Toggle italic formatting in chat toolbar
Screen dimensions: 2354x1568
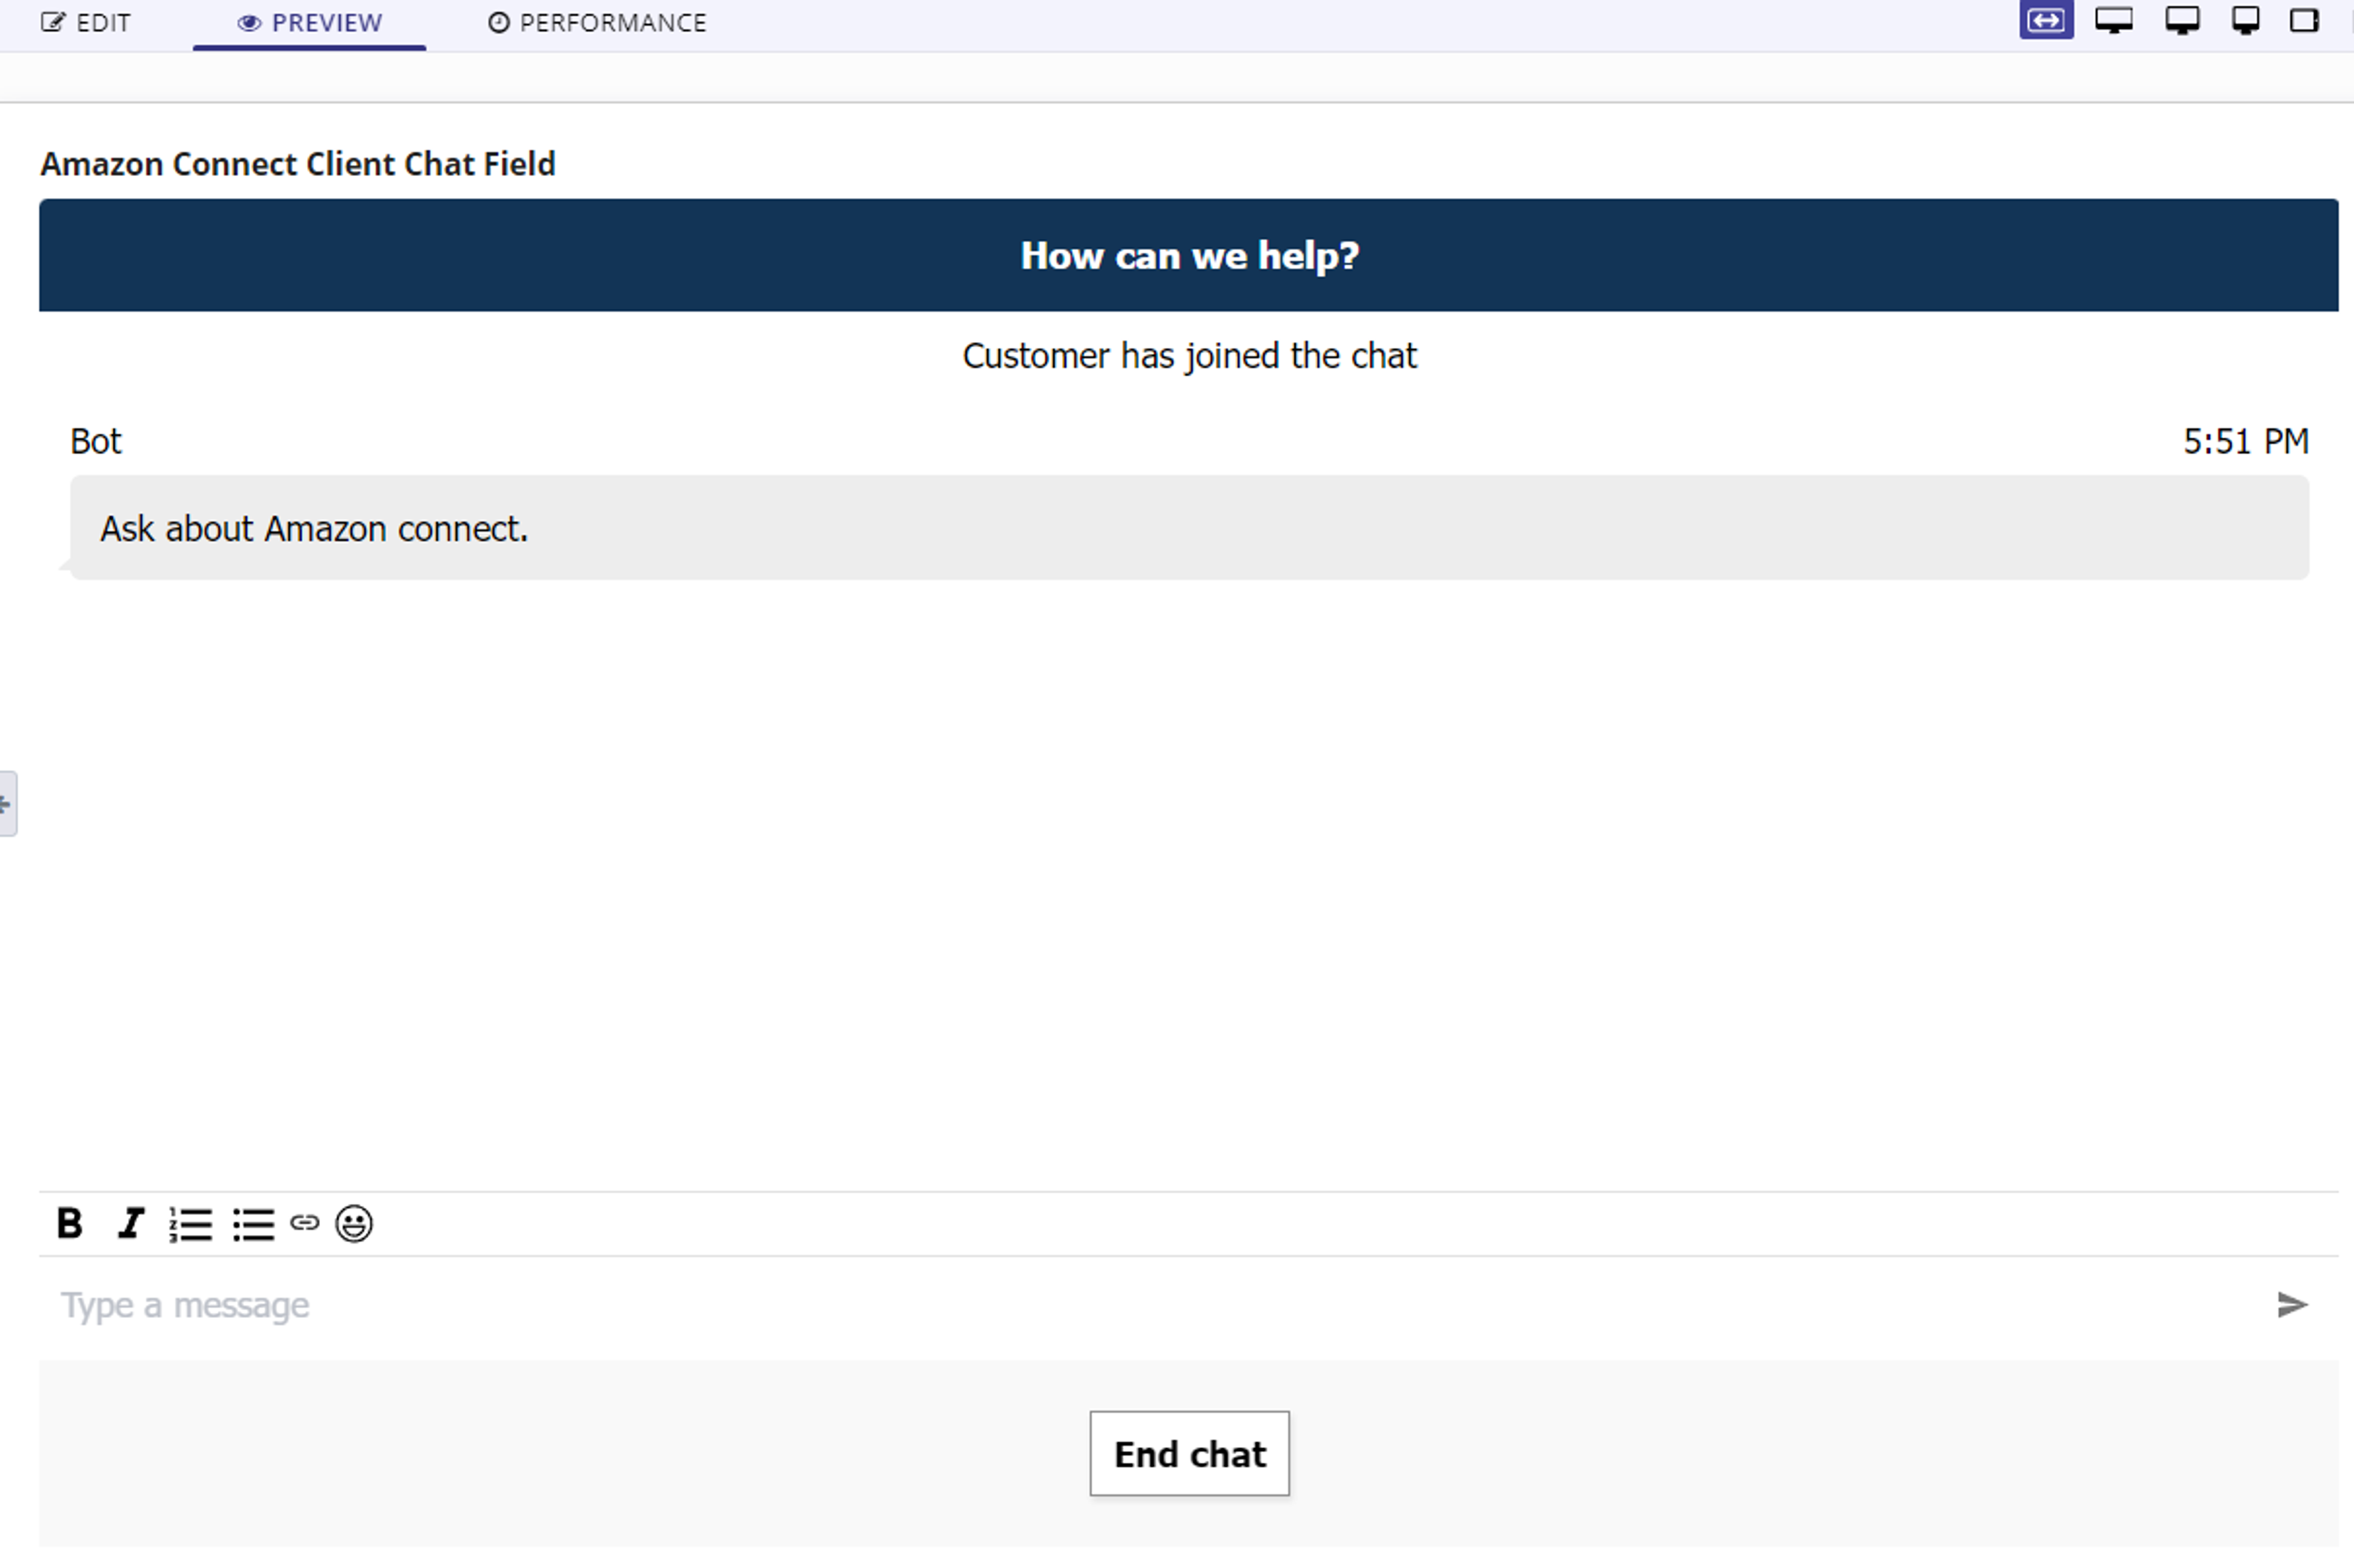point(130,1223)
